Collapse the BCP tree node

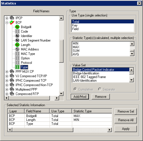(7, 23)
